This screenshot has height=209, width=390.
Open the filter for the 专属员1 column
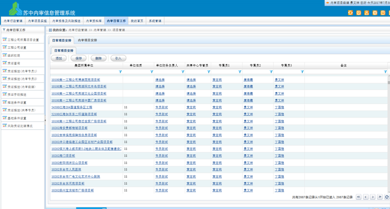[240, 71]
